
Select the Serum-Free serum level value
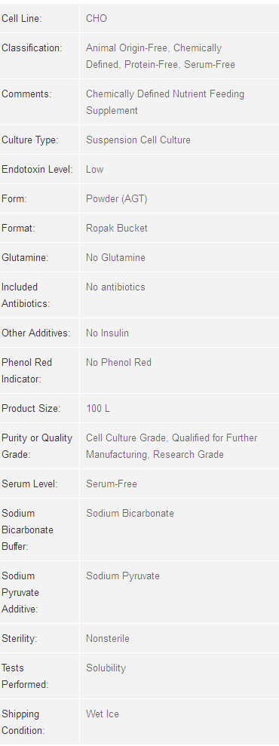coord(111,484)
